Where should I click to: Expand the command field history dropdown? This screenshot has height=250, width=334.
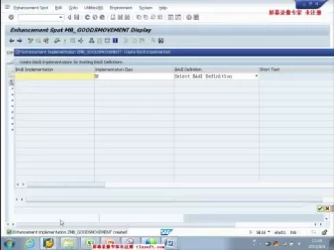coord(60,17)
